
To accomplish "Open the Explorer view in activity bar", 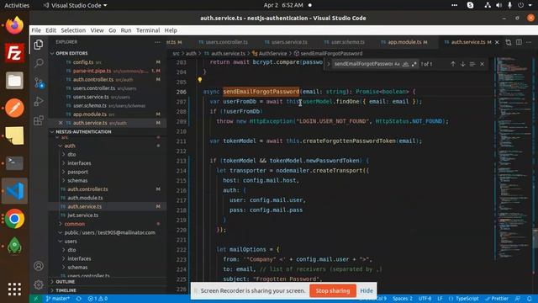I will pyautogui.click(x=39, y=45).
